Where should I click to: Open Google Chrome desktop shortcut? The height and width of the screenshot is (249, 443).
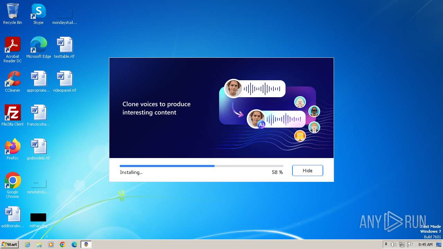[12, 185]
